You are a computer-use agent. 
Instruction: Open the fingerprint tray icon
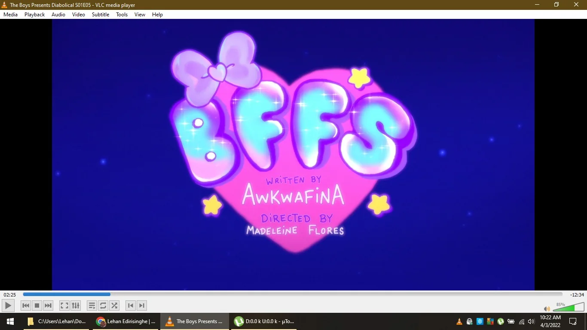click(x=480, y=321)
